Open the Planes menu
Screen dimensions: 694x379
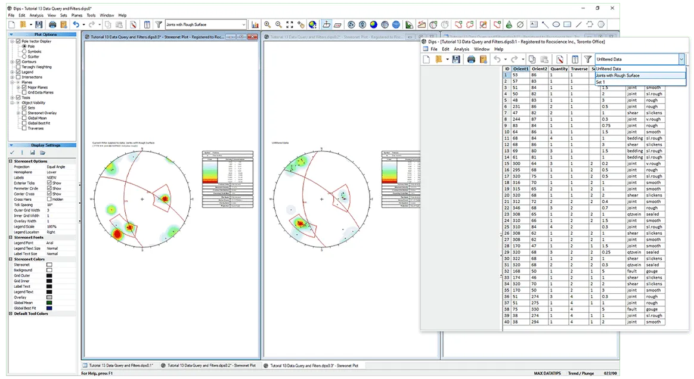click(x=77, y=15)
